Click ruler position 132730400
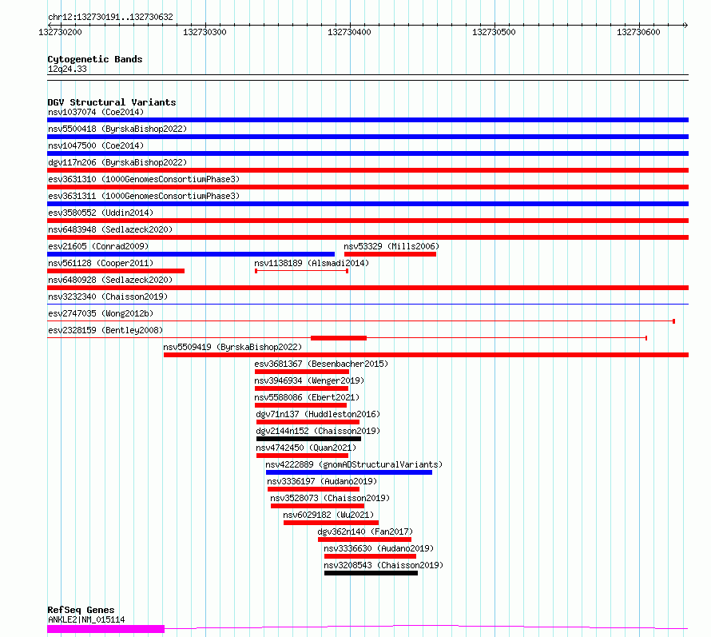Viewport: 711px width, 637px height. (349, 32)
